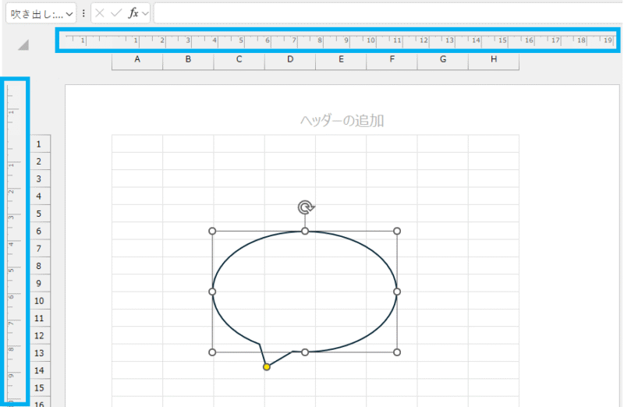Select row 6 header
This screenshot has height=407, width=624.
pyautogui.click(x=41, y=231)
